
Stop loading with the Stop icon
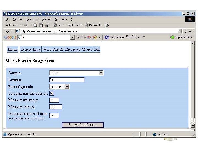point(35,25)
